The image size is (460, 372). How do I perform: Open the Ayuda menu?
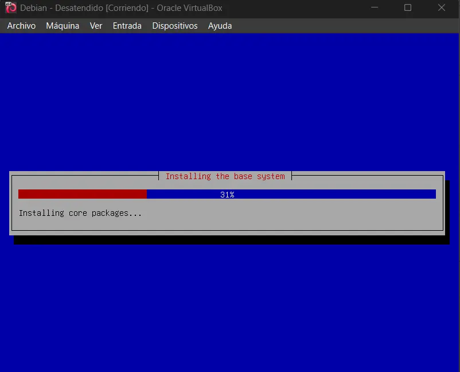pyautogui.click(x=220, y=26)
